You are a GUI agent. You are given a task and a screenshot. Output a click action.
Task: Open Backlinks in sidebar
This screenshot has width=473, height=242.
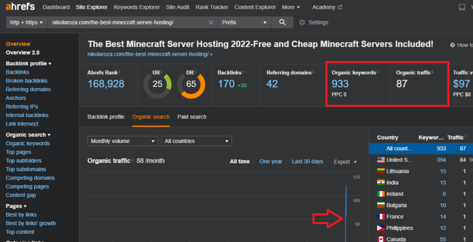18,72
